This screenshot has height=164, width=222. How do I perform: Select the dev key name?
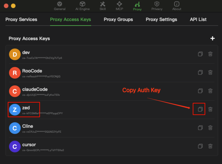(26, 52)
